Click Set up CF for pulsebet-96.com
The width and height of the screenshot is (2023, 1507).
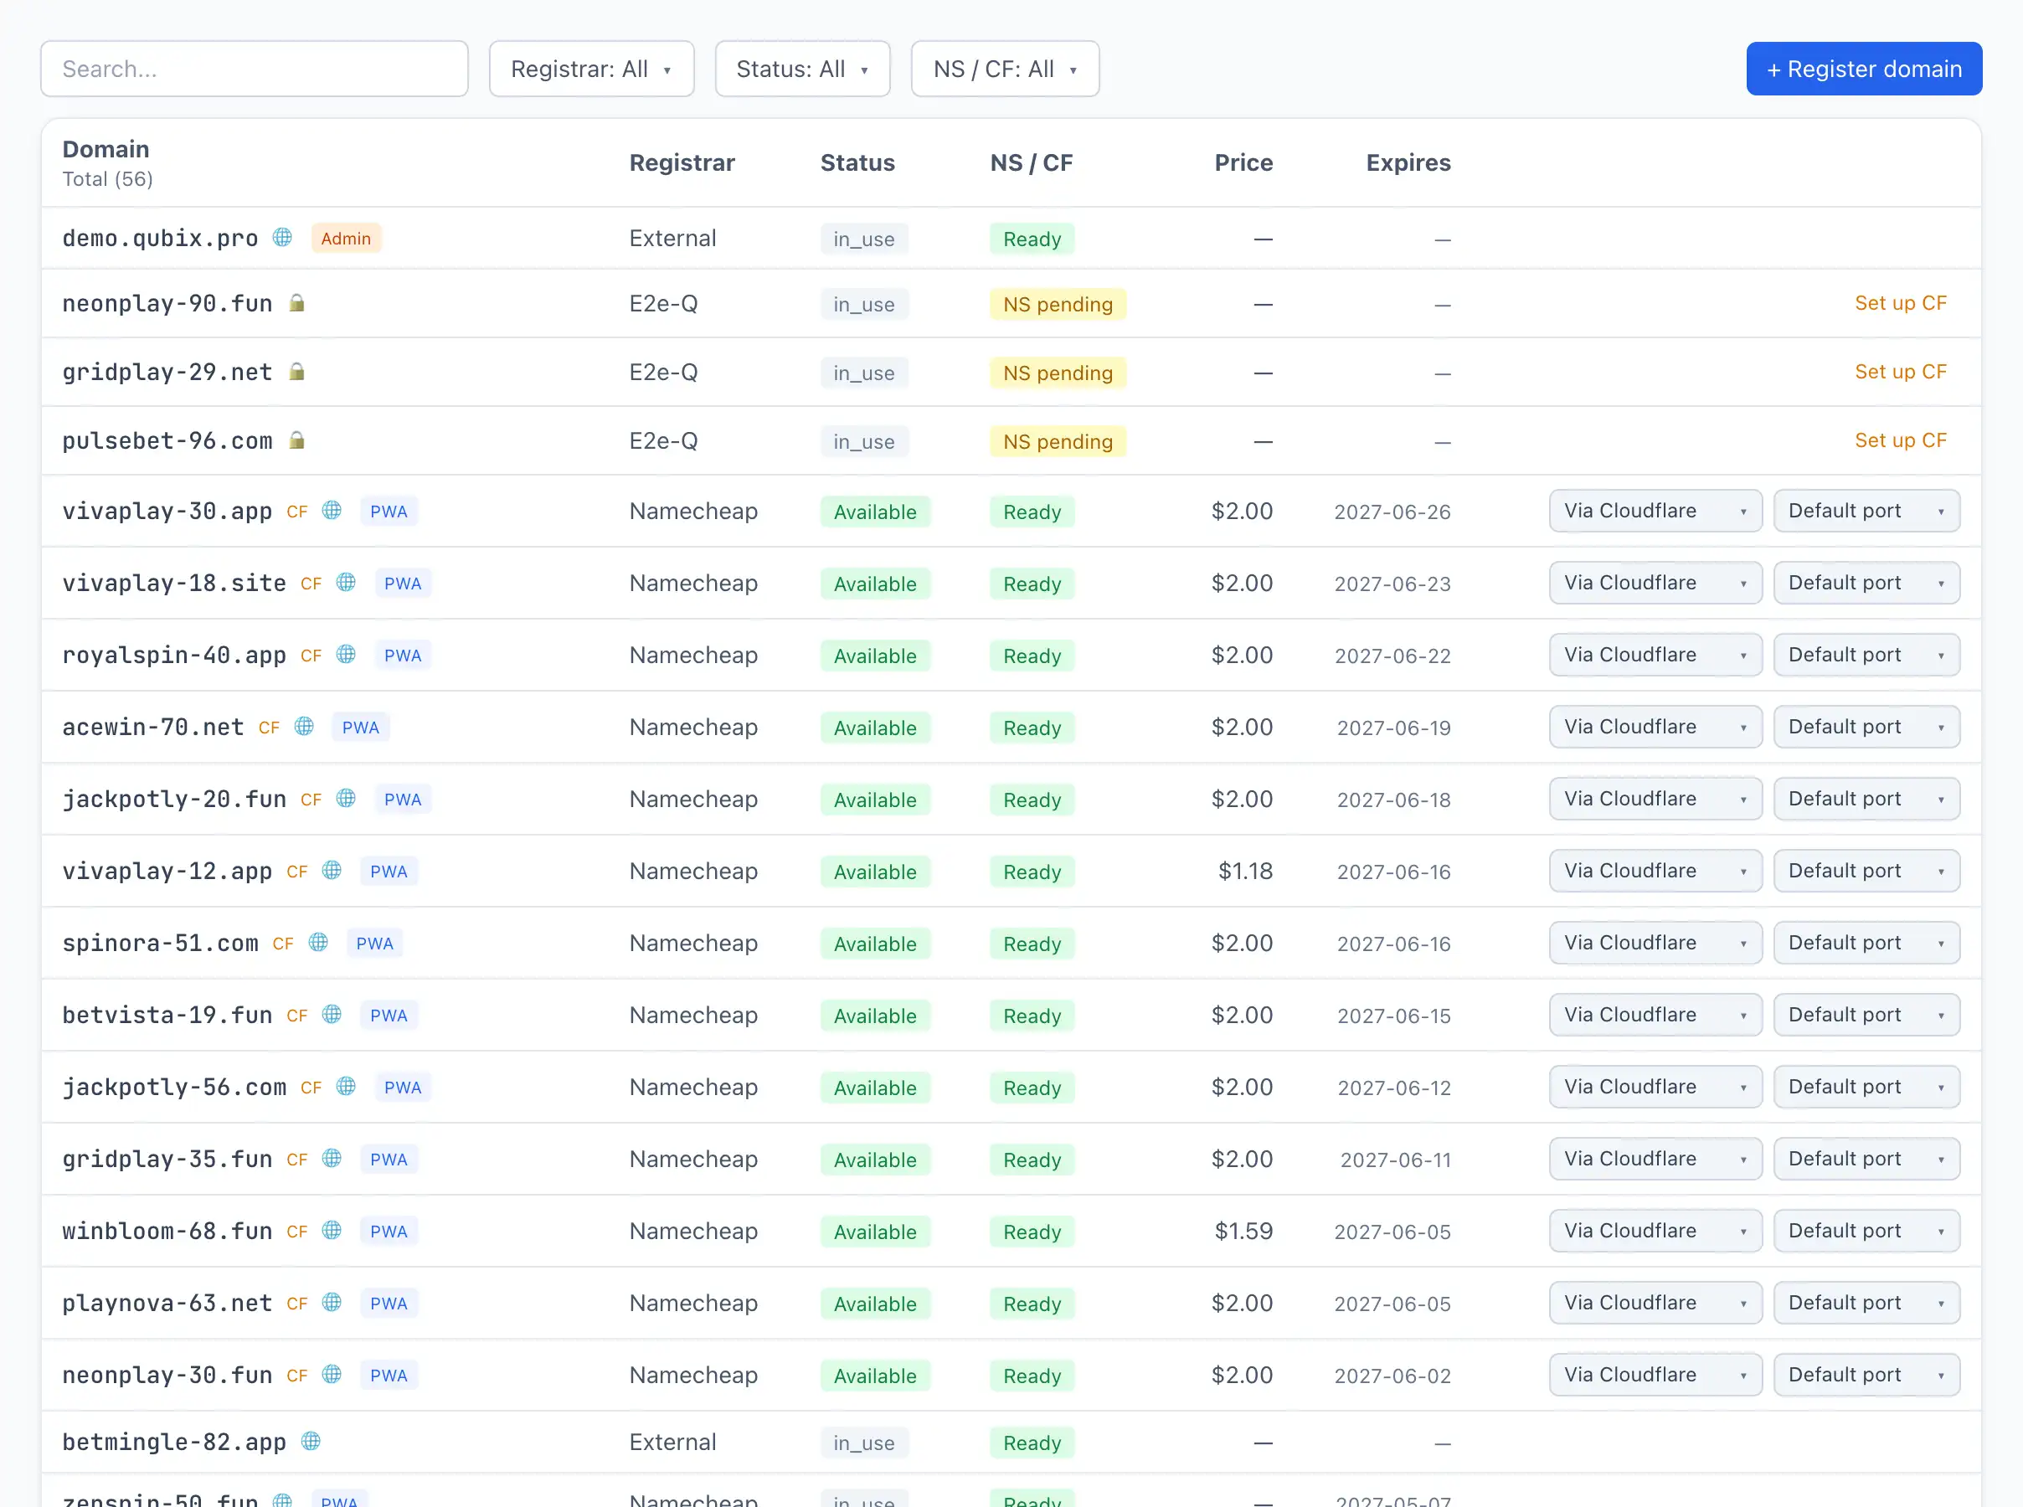click(1900, 440)
